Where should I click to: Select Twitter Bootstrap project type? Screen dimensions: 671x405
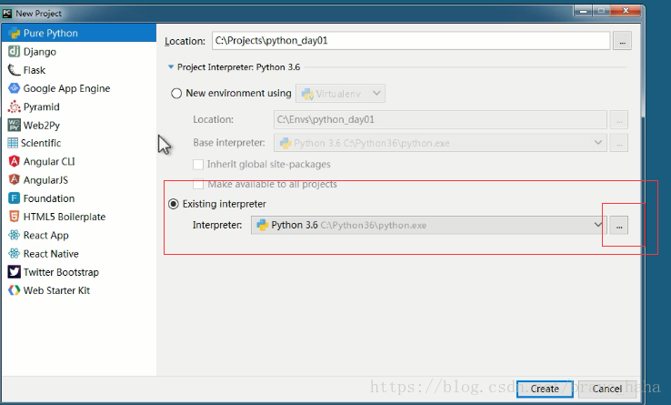point(79,272)
